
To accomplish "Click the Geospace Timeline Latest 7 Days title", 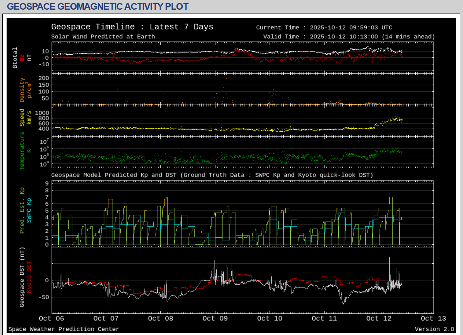I will tap(132, 27).
